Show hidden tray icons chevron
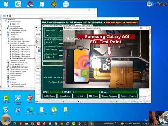The height and width of the screenshot is (126, 168). [143, 124]
